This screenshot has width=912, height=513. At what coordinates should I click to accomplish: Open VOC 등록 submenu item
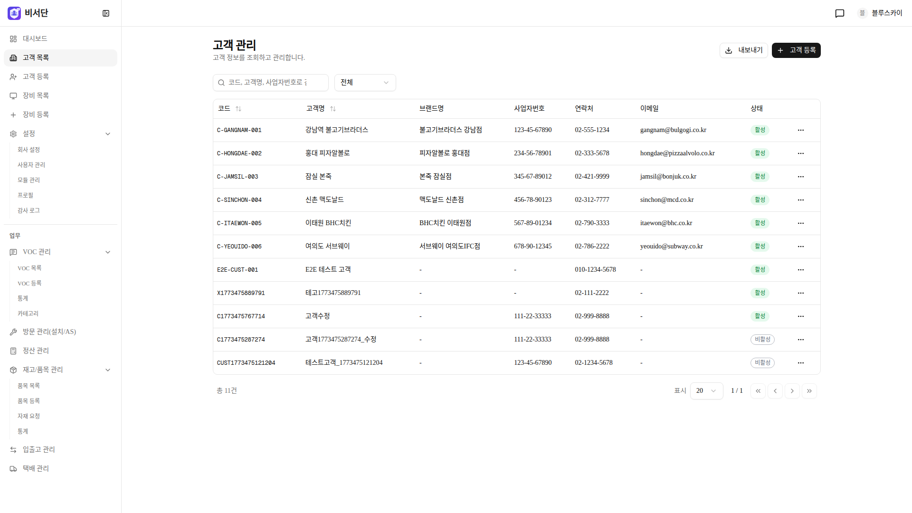[29, 284]
